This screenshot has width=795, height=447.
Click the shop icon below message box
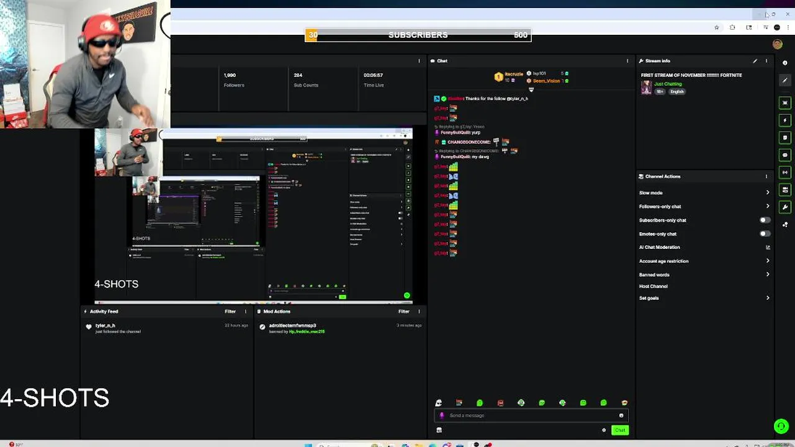439,430
